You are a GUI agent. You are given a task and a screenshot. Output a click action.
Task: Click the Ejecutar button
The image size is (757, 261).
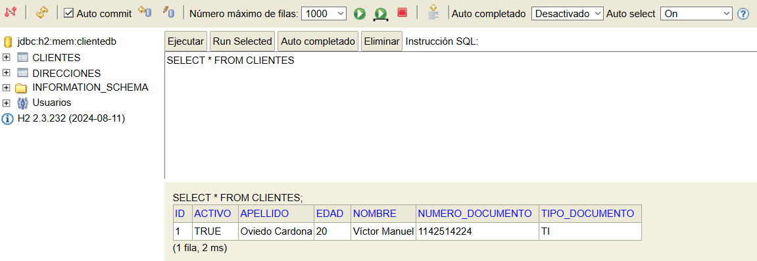tap(186, 41)
